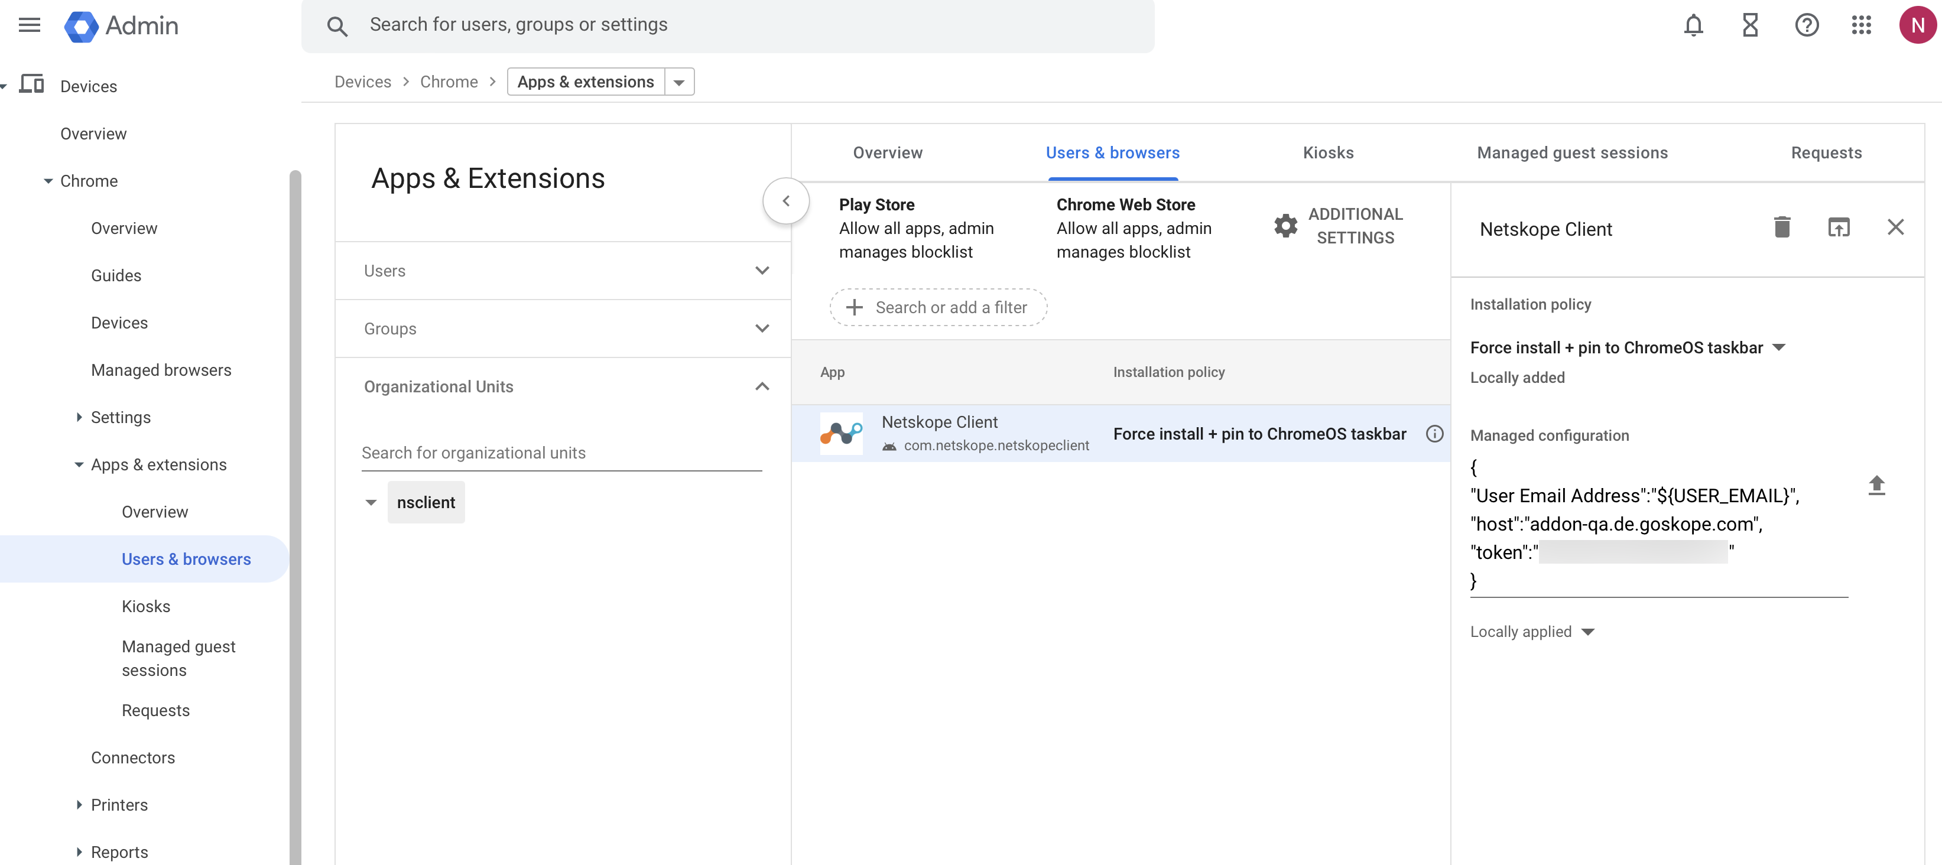Open Managed guest sessions tab

click(1572, 153)
